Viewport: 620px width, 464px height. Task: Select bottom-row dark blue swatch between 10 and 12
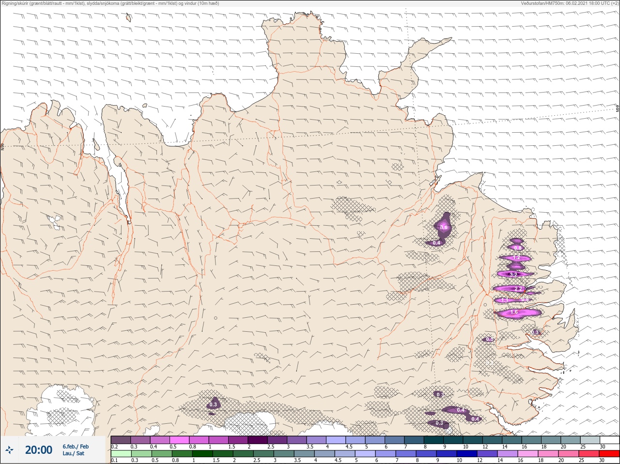(x=467, y=454)
